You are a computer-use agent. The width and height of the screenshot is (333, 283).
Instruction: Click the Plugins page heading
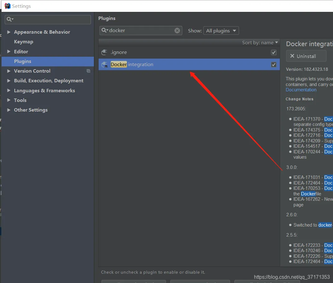pyautogui.click(x=107, y=18)
